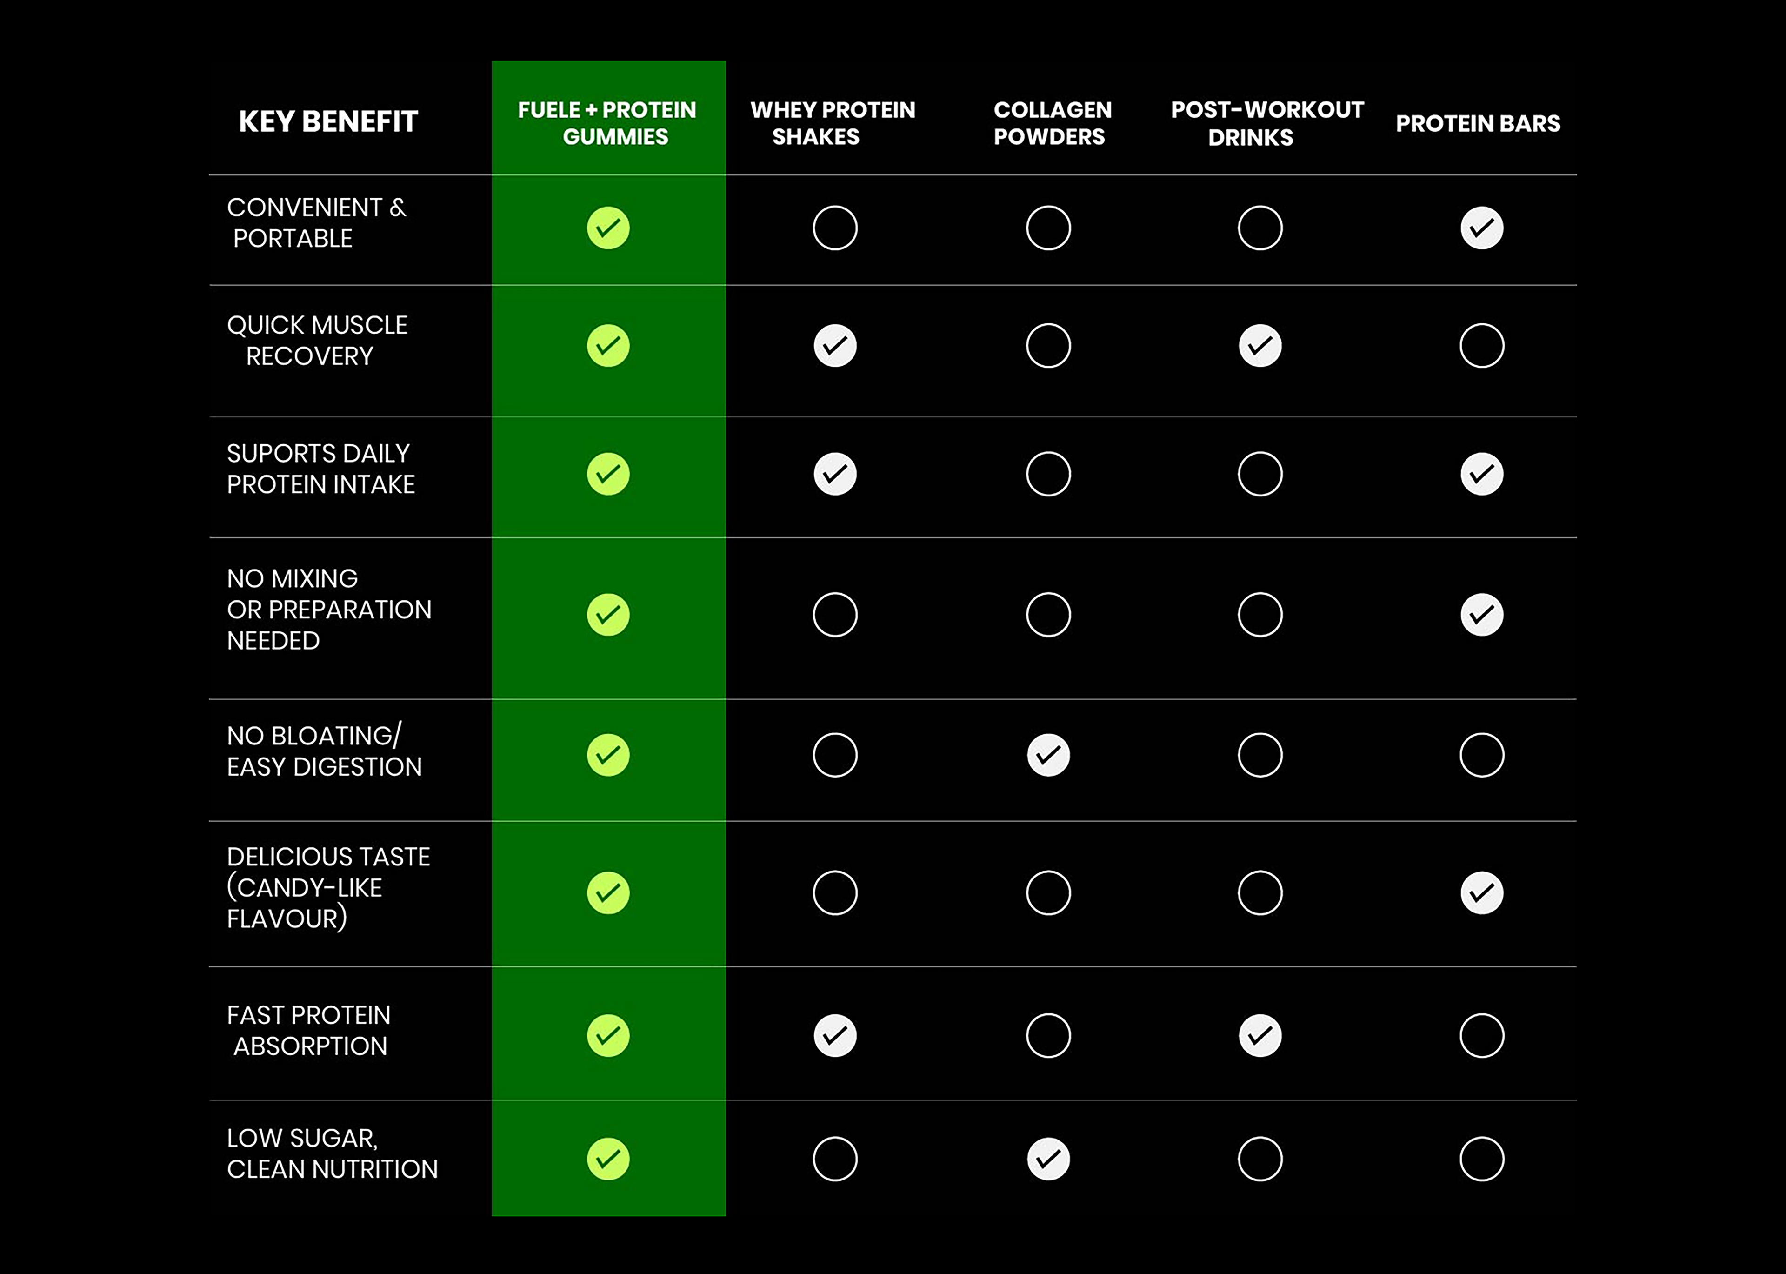This screenshot has width=1786, height=1274.
Task: Click Collagen Powders checkmark for Low Sugar, Clean Nutrition
Action: tap(1048, 1159)
